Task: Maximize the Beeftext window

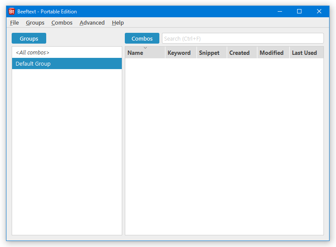Action: pos(299,11)
